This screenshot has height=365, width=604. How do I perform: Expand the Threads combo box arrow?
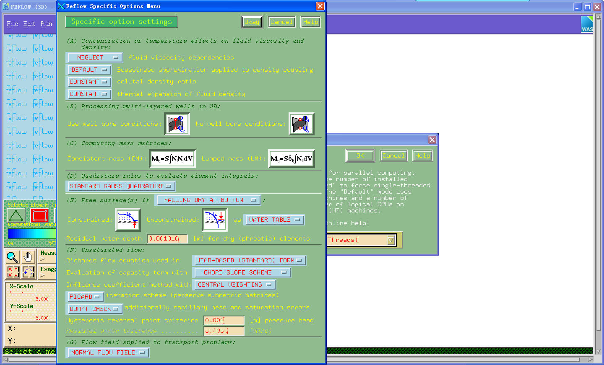(391, 240)
